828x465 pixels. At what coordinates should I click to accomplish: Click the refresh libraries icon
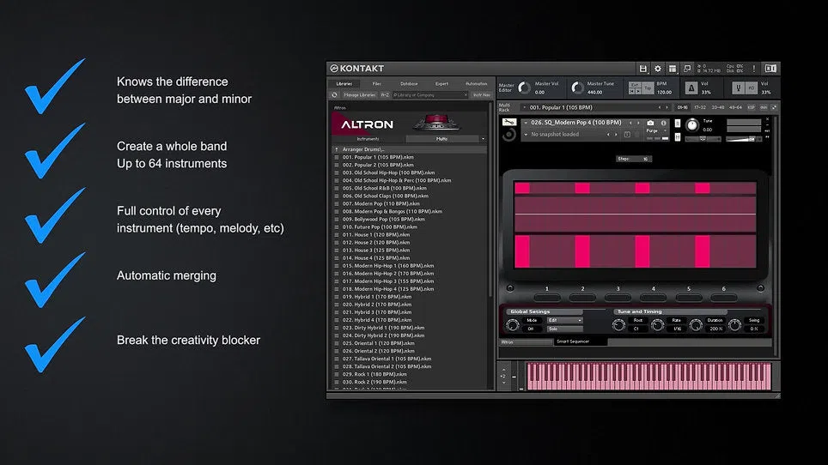(x=334, y=95)
